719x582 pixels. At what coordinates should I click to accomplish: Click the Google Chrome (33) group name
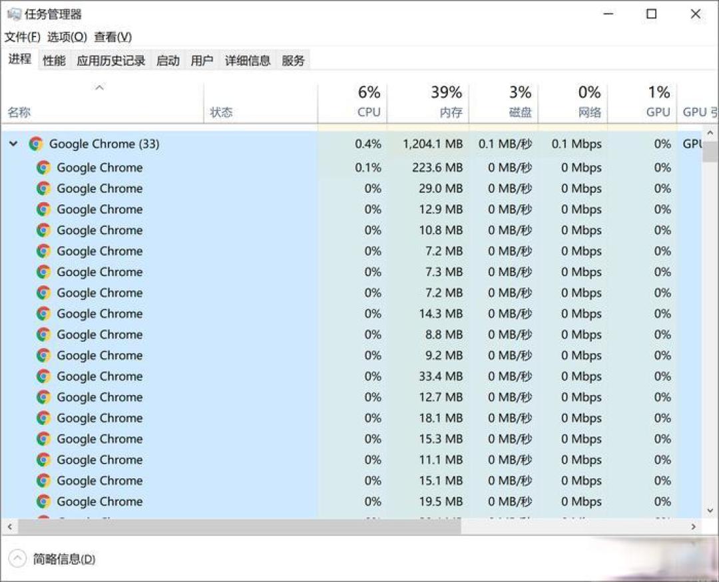tap(104, 144)
